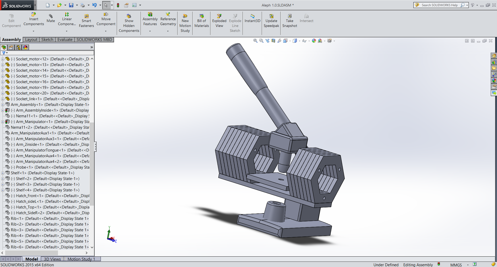The image size is (497, 267).
Task: Expand the Arm_Assembly<1> tree node
Action: point(3,105)
